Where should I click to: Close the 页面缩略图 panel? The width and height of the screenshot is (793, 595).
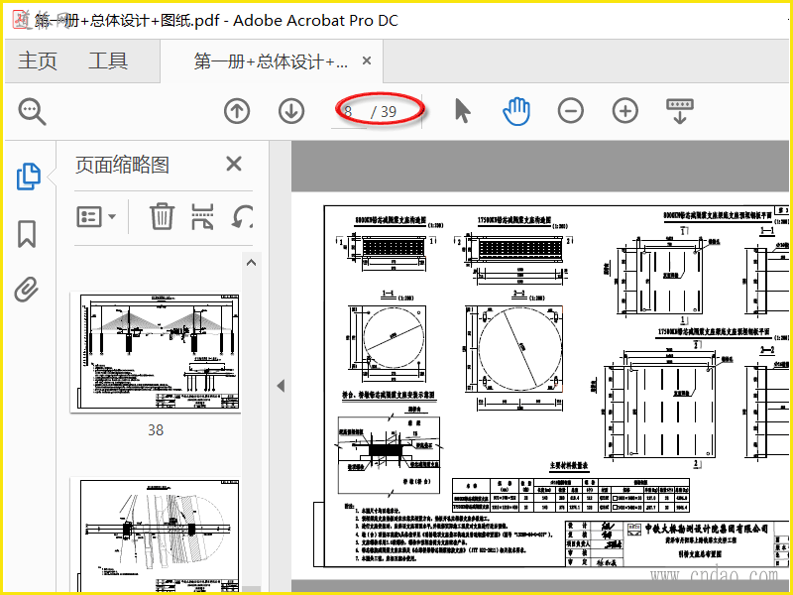(234, 164)
